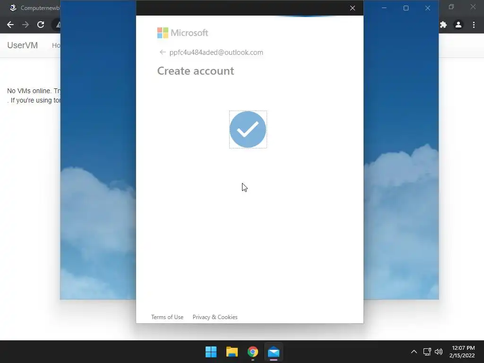The width and height of the screenshot is (484, 363).
Task: Go forward in Chrome browser
Action: coord(26,25)
